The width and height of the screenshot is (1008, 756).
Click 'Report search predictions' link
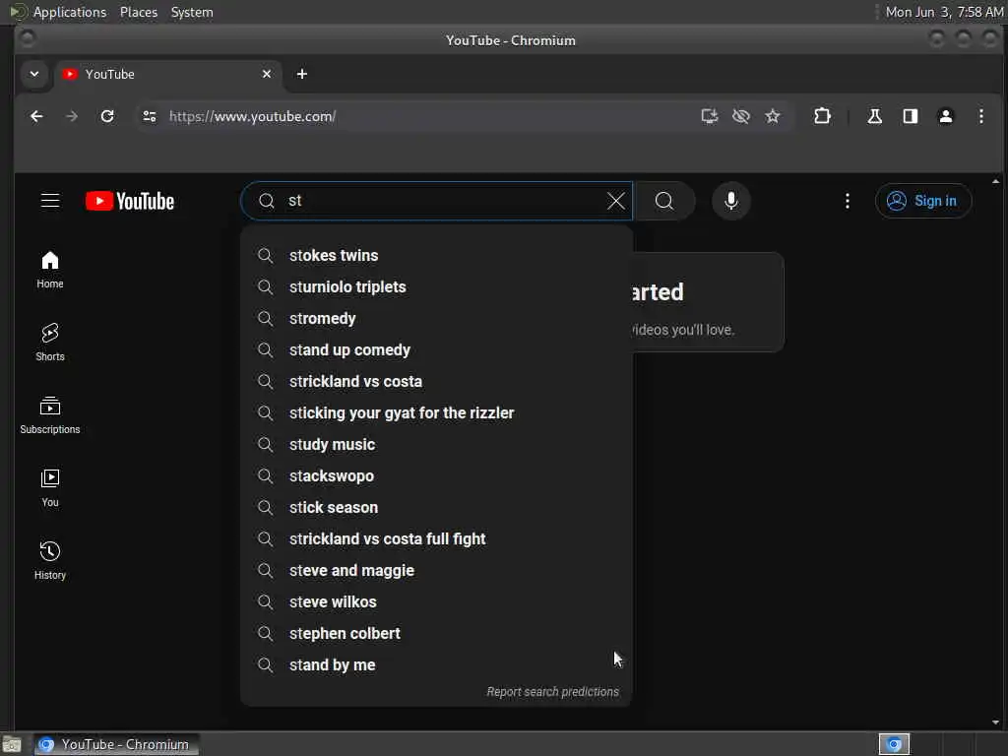(x=553, y=692)
